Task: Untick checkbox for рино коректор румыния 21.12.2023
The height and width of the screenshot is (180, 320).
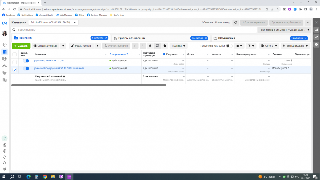Action: click(15, 70)
